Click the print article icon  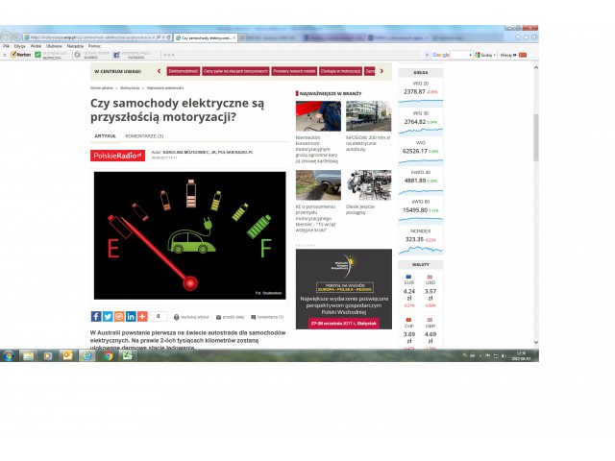pyautogui.click(x=175, y=316)
